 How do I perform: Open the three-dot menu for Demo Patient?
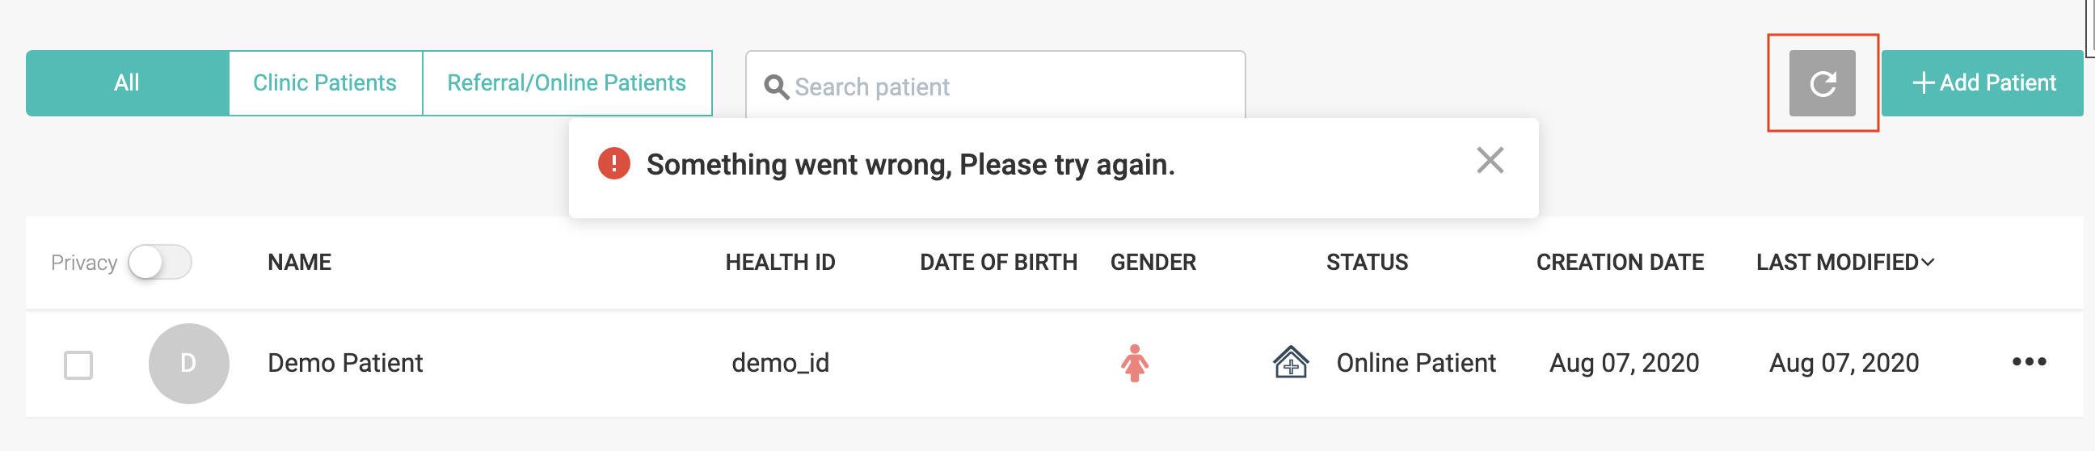tap(2028, 362)
